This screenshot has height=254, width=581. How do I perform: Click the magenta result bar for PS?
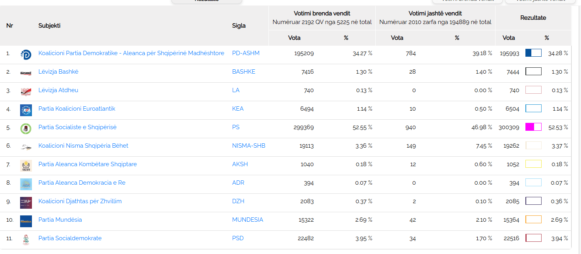[x=533, y=127]
